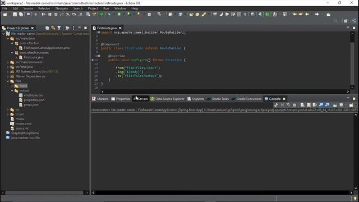359x202 pixels.
Task: Click the Resume debug icon
Action: tap(44, 15)
